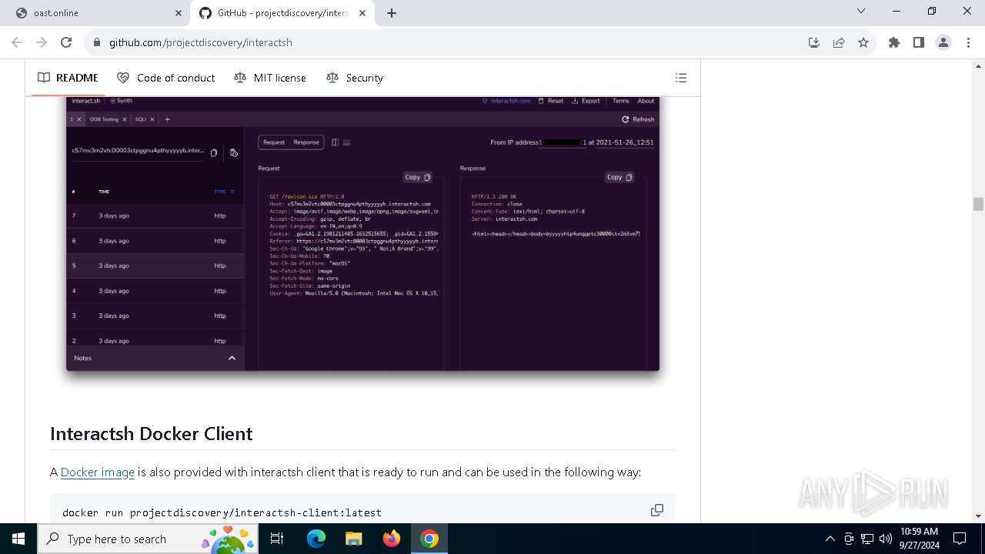View site information via the address bar lock icon

[97, 42]
